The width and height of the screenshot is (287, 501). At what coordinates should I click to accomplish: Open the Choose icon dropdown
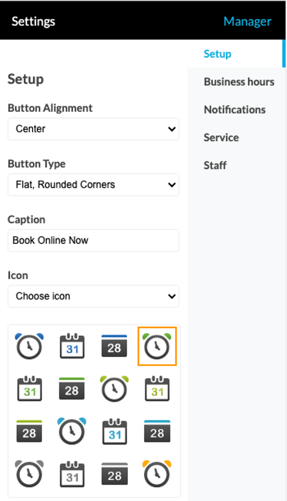click(x=93, y=296)
